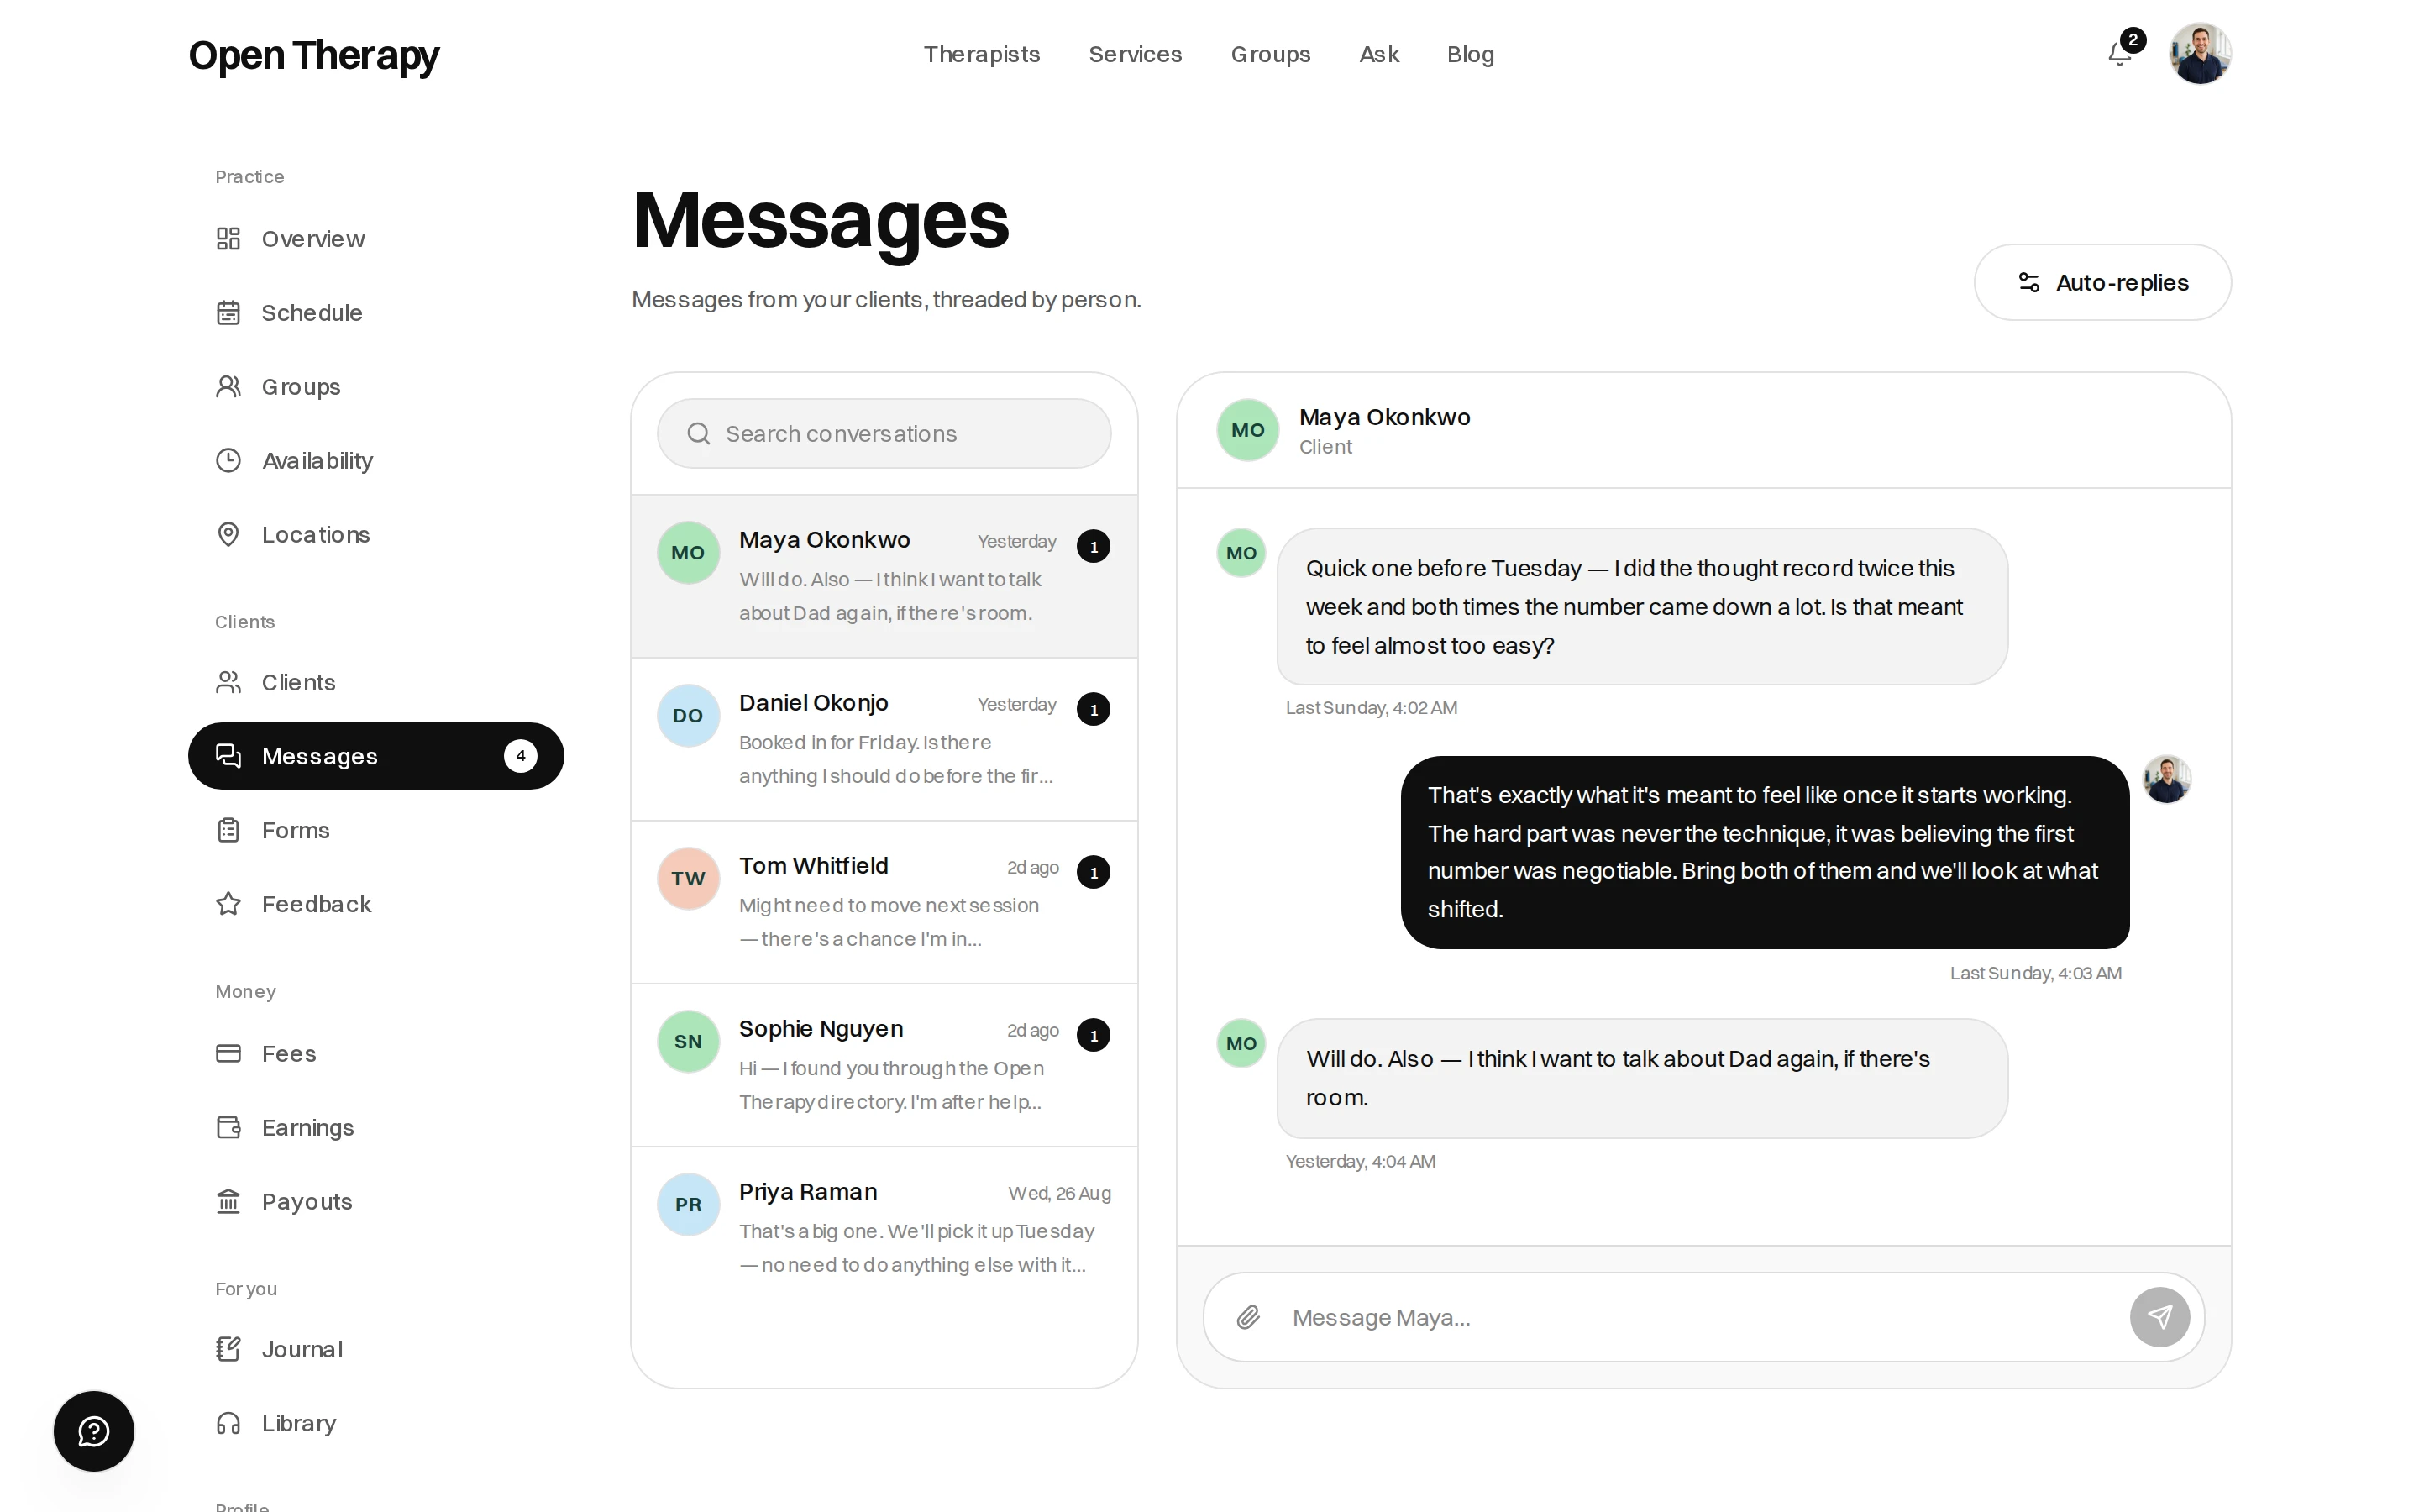
Task: Open the user profile avatar menu
Action: click(x=2200, y=54)
